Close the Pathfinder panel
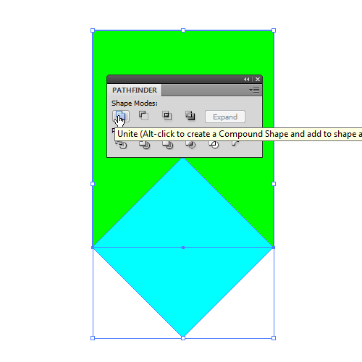 [258, 79]
